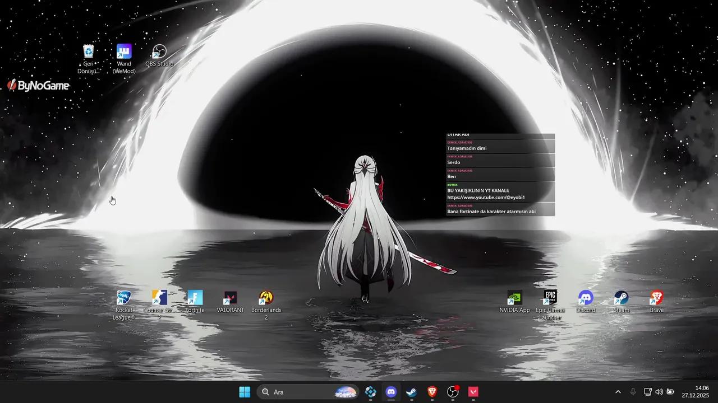
Task: Start Fortnite from desktop icon
Action: [x=195, y=298]
